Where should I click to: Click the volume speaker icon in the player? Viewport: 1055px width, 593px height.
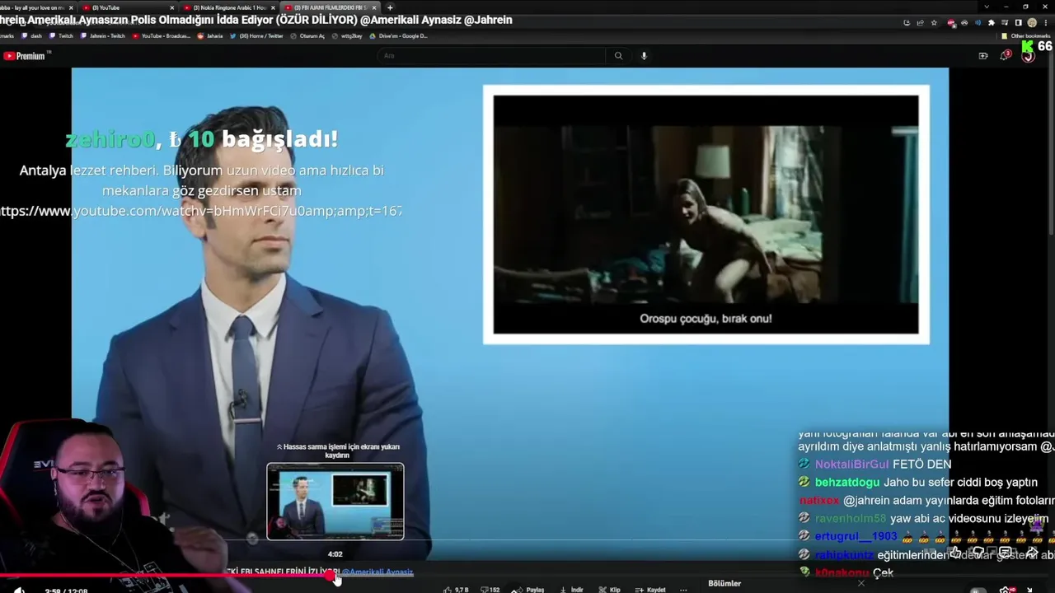click(x=18, y=590)
